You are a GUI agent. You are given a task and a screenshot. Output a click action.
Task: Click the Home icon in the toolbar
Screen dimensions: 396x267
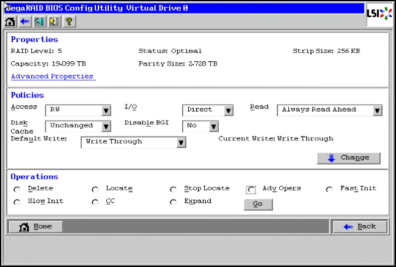pyautogui.click(x=10, y=21)
